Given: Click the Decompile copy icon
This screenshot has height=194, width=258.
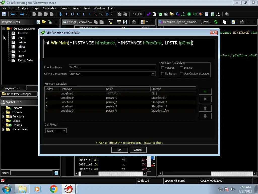Looking at the screenshot, I should coord(224,22).
